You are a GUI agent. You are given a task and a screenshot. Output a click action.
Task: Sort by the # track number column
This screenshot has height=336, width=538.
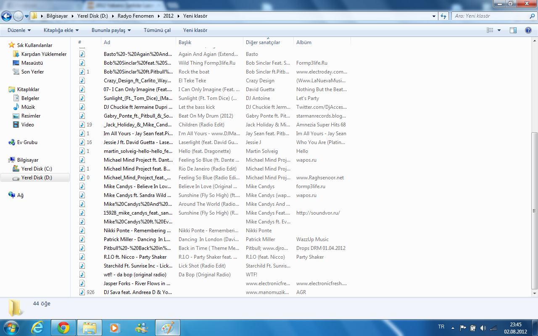(x=89, y=42)
